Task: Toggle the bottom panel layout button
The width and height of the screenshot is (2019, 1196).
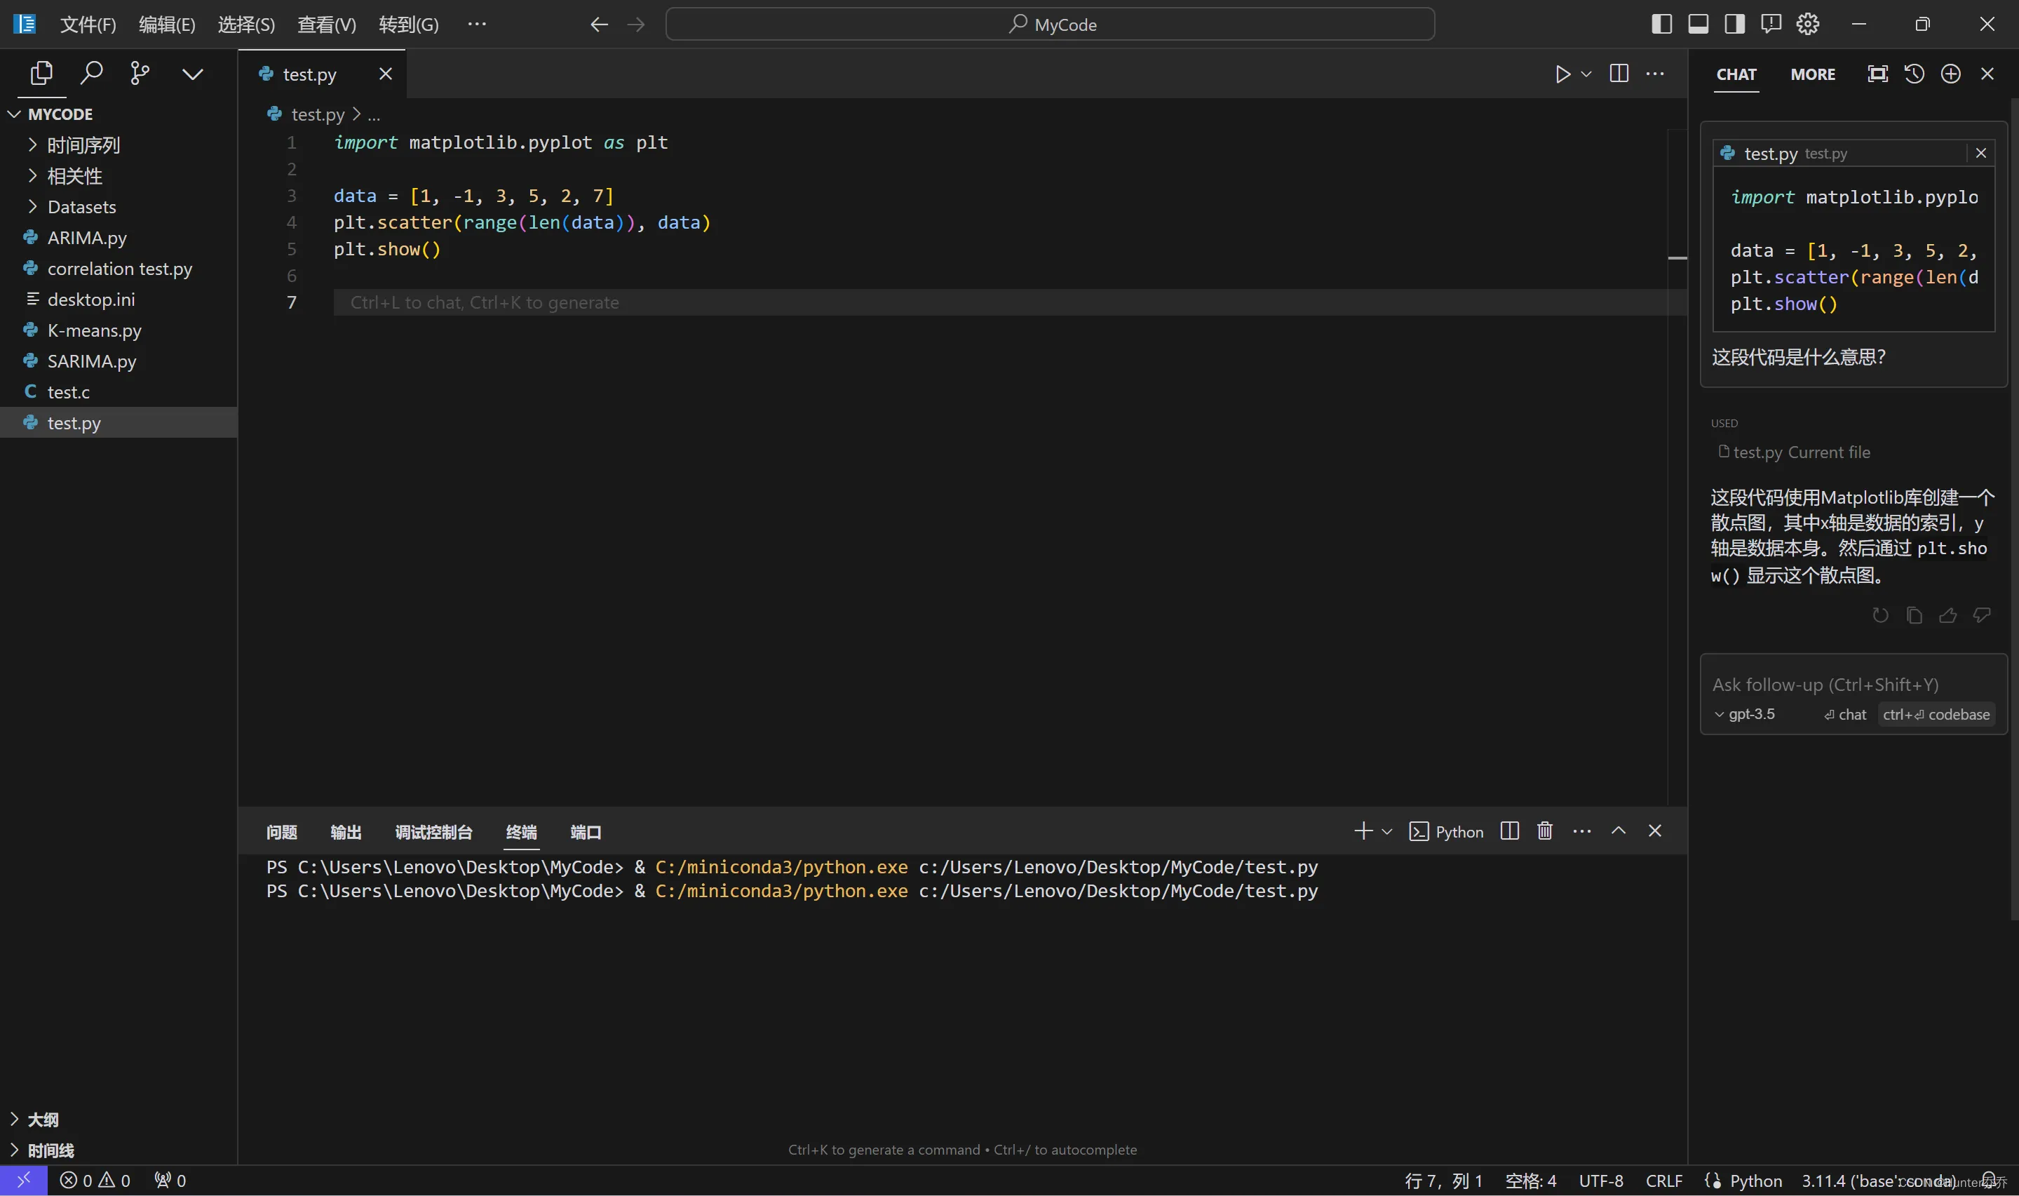Action: click(1699, 24)
